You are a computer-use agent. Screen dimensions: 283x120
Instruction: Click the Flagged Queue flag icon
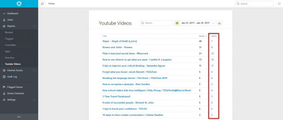(4, 87)
